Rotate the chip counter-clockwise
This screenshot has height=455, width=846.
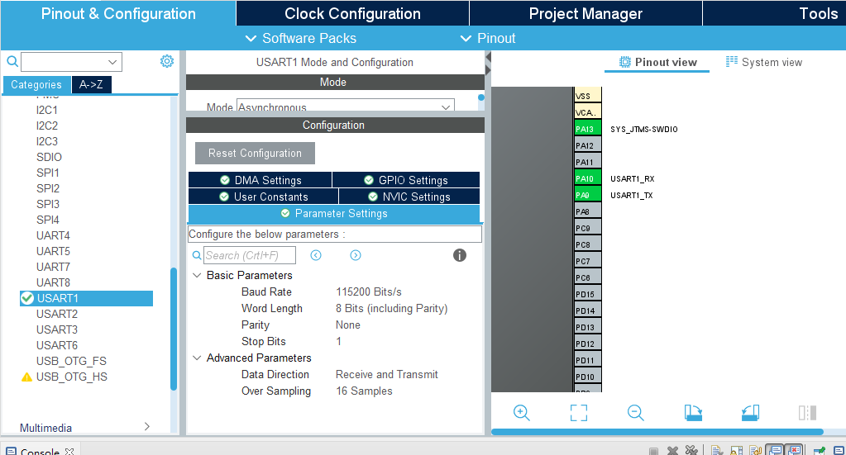coord(751,413)
